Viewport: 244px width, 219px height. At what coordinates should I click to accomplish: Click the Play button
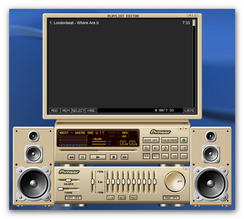tap(98, 157)
